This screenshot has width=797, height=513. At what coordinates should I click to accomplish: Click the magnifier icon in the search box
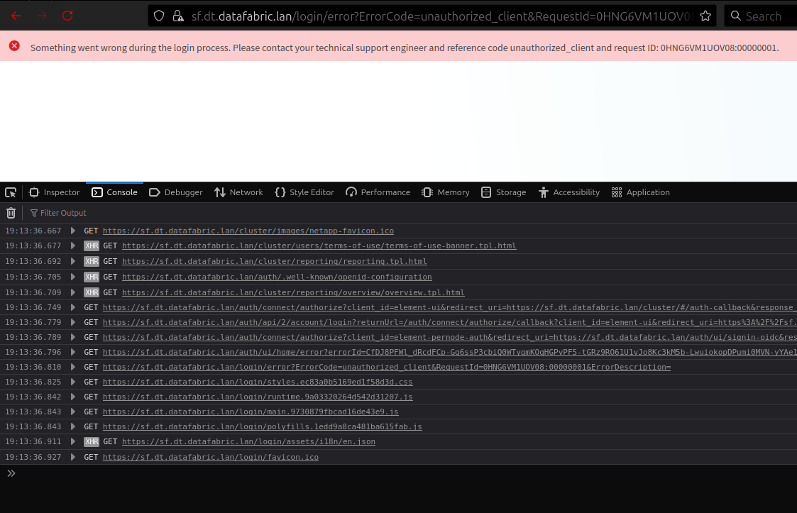[x=735, y=16]
